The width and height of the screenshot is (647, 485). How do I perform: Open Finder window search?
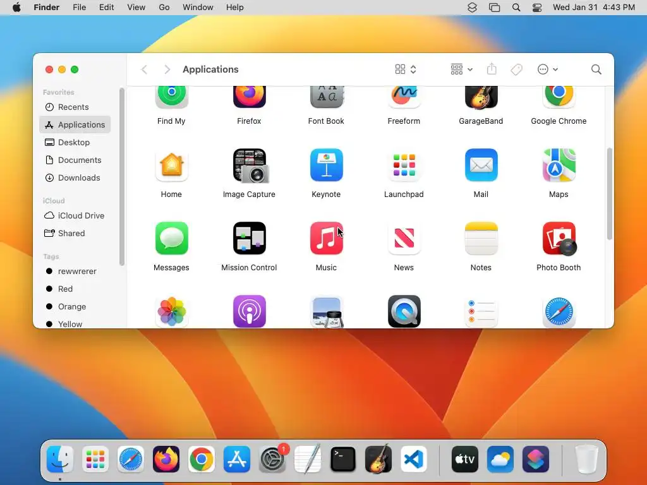[596, 69]
